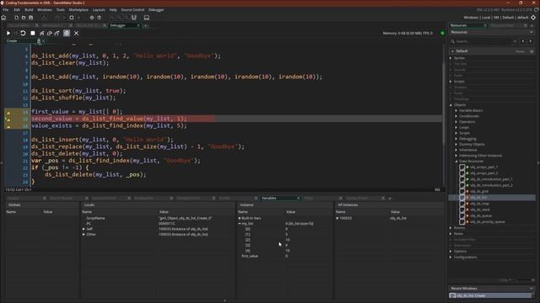This screenshot has height=303, width=540.
Task: Select obj_ds_map in resource tree
Action: (x=479, y=204)
